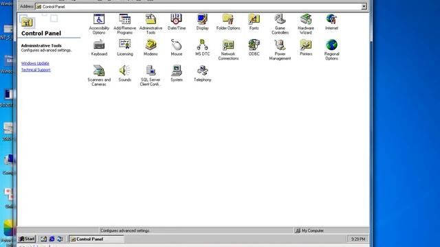Open the Fonts folder
The width and height of the screenshot is (440, 247).
coord(254,22)
